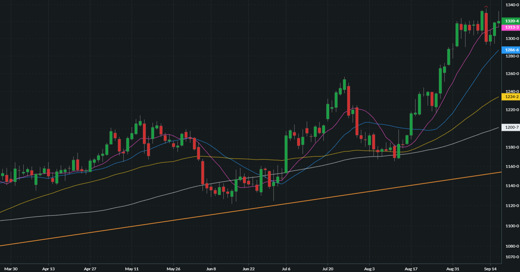Select the 1080-0 price axis label
The height and width of the screenshot is (272, 520).
(512, 247)
